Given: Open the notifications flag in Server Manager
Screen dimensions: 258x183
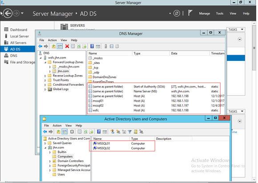Looking at the screenshot, I should (190, 13).
